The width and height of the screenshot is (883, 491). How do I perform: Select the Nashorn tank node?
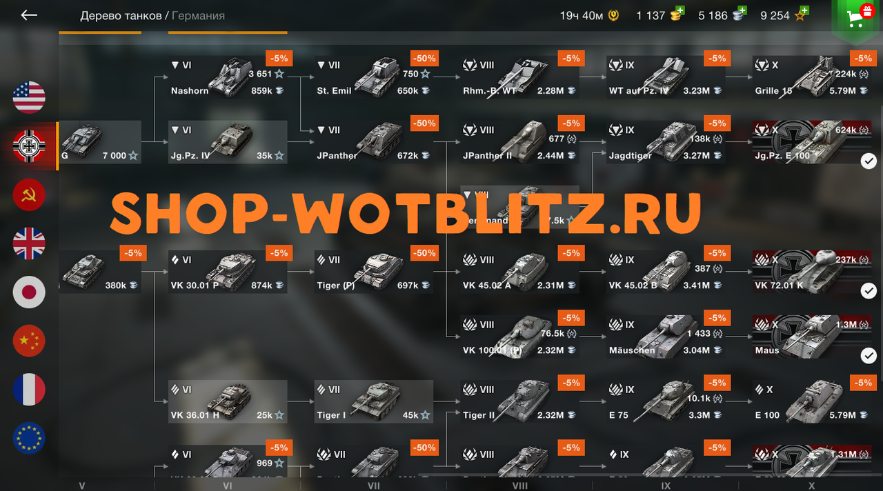[228, 77]
